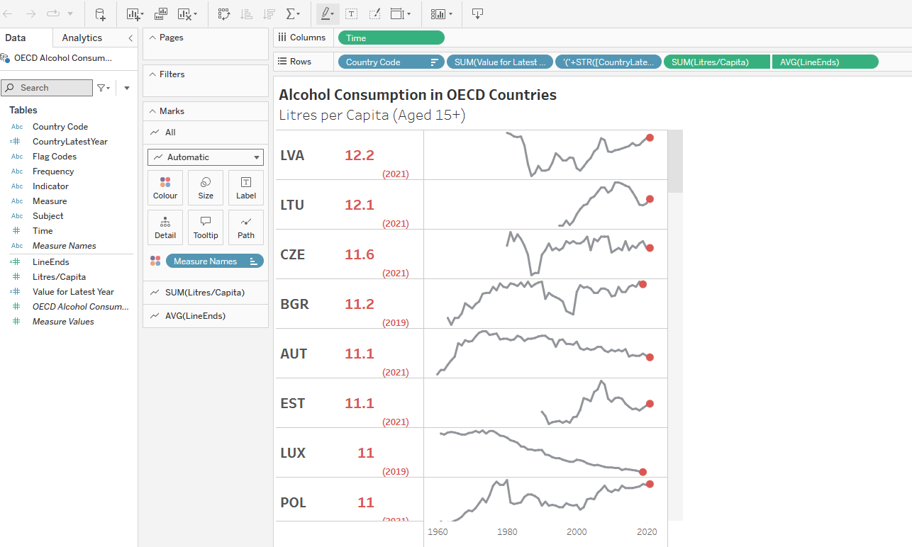Open the Show/Hide Cards toolbar icon
912x547 pixels.
tap(442, 13)
